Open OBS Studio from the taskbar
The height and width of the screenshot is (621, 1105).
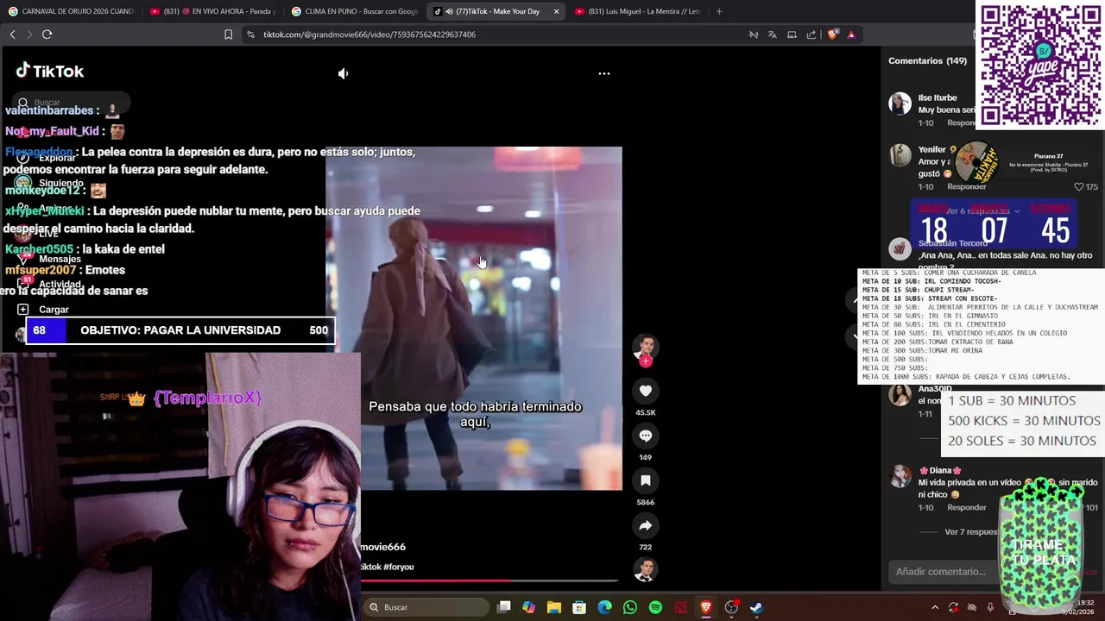(731, 607)
